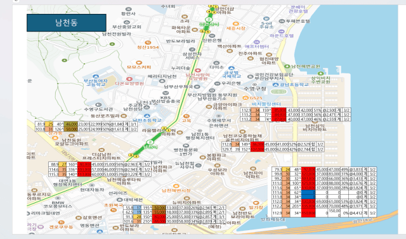
Task: Open the 국민건강보험공단 pin icon
Action: [x=250, y=77]
